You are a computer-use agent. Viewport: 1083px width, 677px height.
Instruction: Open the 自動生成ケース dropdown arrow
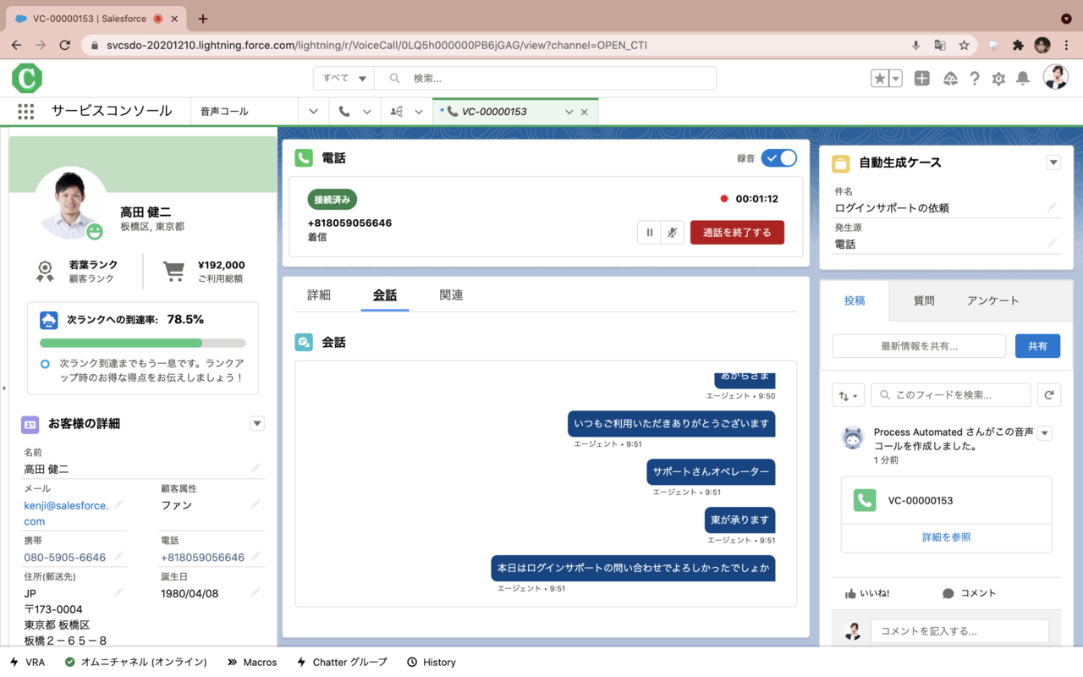click(1053, 162)
